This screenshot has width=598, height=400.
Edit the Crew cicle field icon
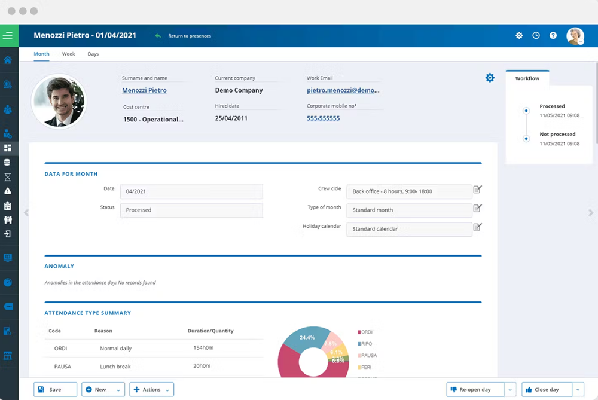477,189
